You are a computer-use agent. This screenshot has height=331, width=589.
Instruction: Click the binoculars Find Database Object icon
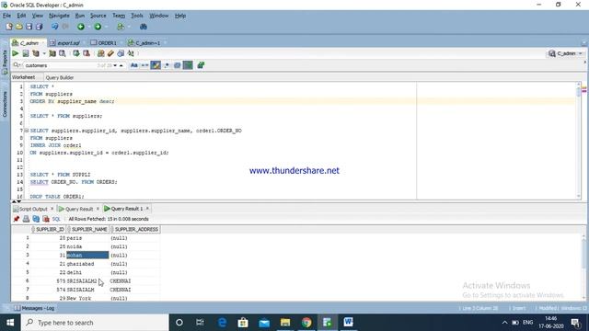pos(144,27)
